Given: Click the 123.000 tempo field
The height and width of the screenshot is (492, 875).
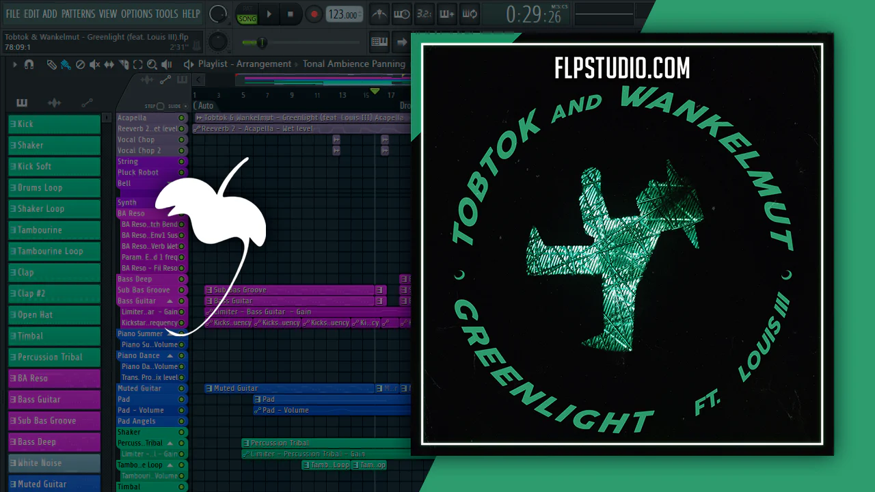Looking at the screenshot, I should pyautogui.click(x=344, y=14).
